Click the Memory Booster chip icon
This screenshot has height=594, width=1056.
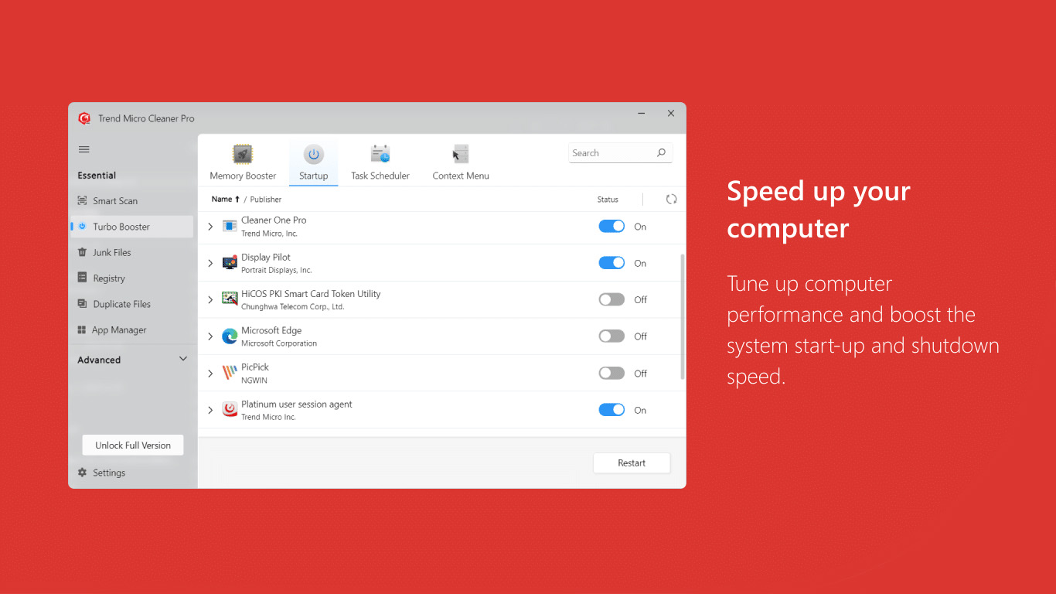[x=243, y=154]
